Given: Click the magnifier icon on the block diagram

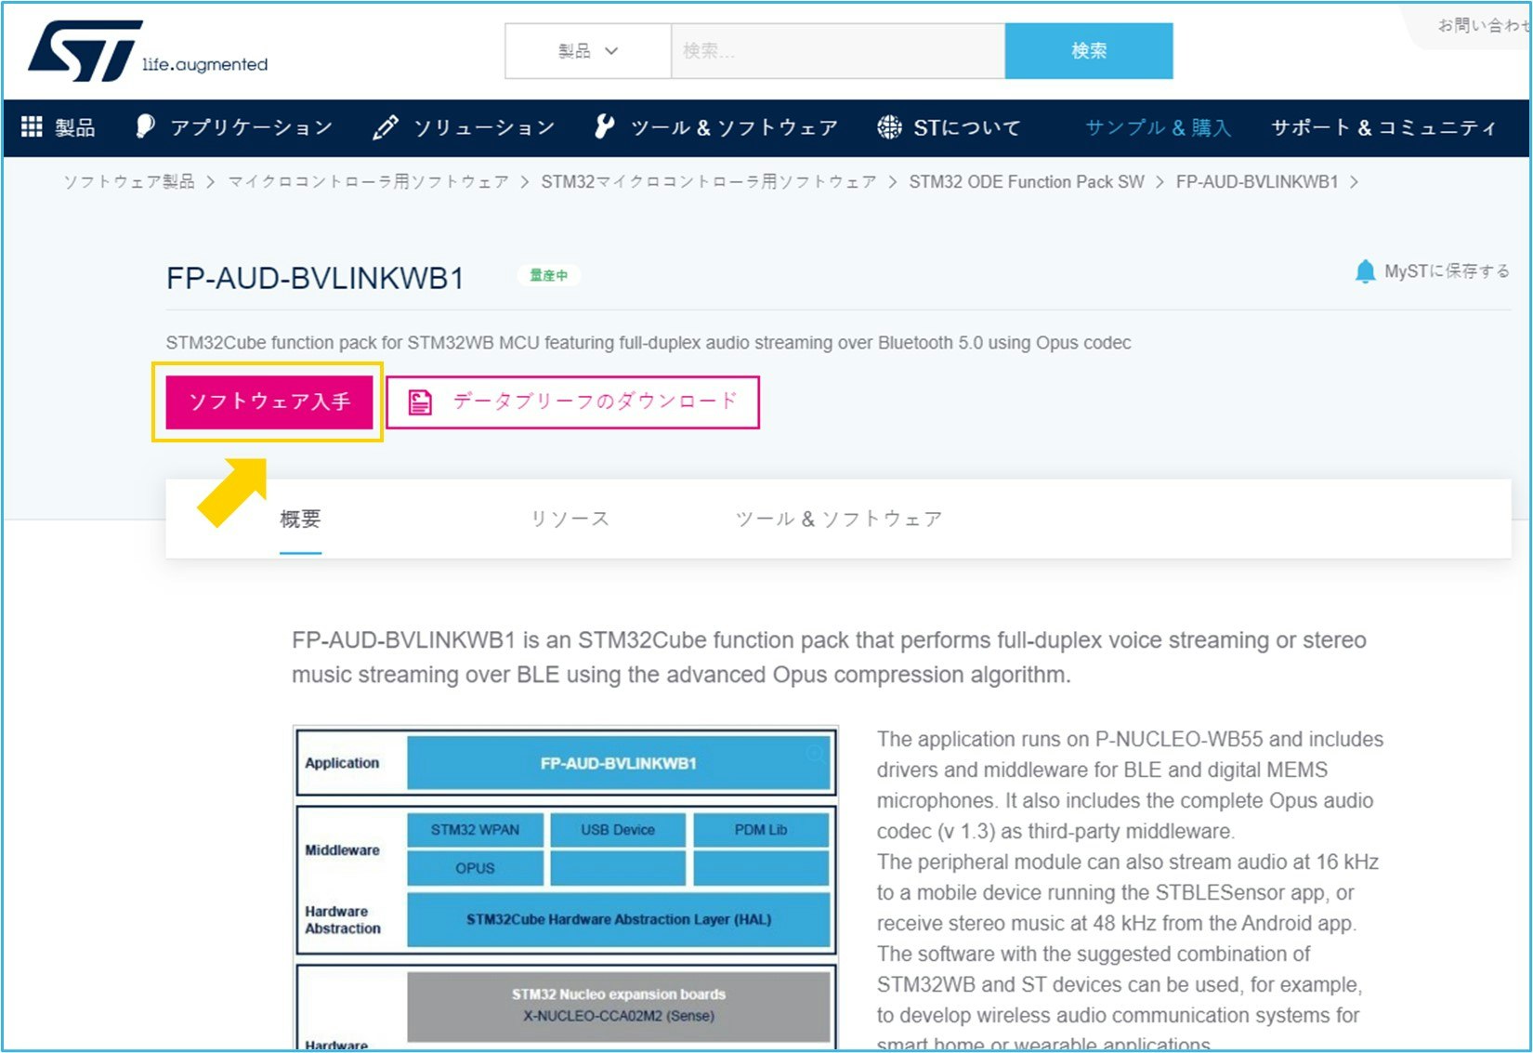Looking at the screenshot, I should click(816, 755).
